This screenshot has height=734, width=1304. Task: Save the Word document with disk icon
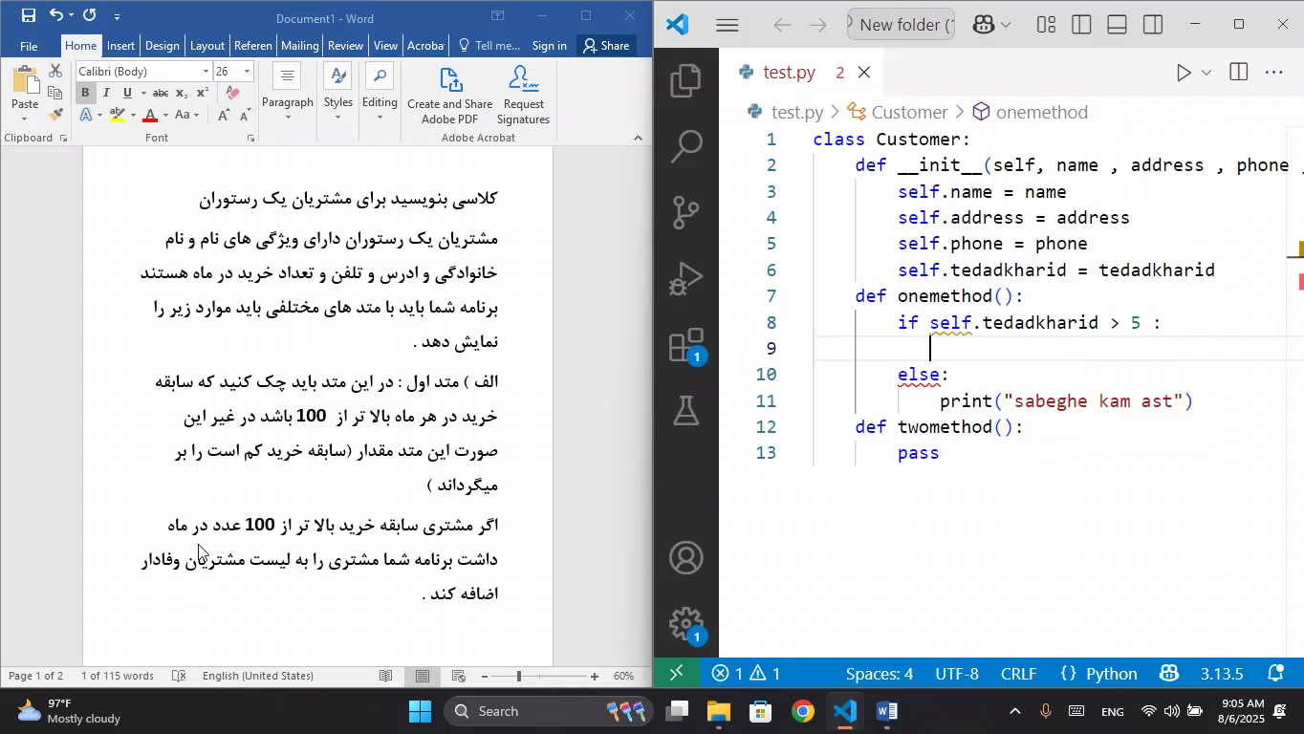pos(29,15)
